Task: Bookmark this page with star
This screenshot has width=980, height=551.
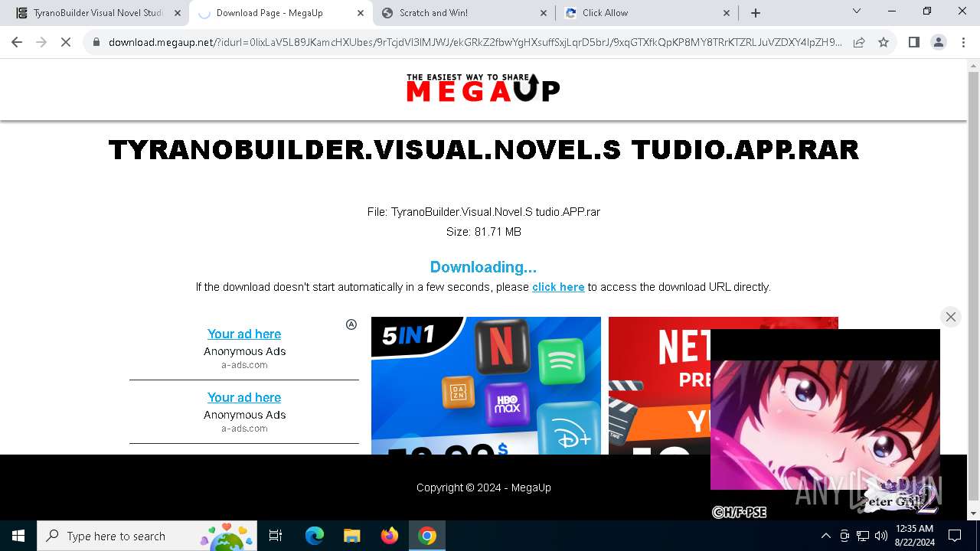Action: (x=884, y=42)
